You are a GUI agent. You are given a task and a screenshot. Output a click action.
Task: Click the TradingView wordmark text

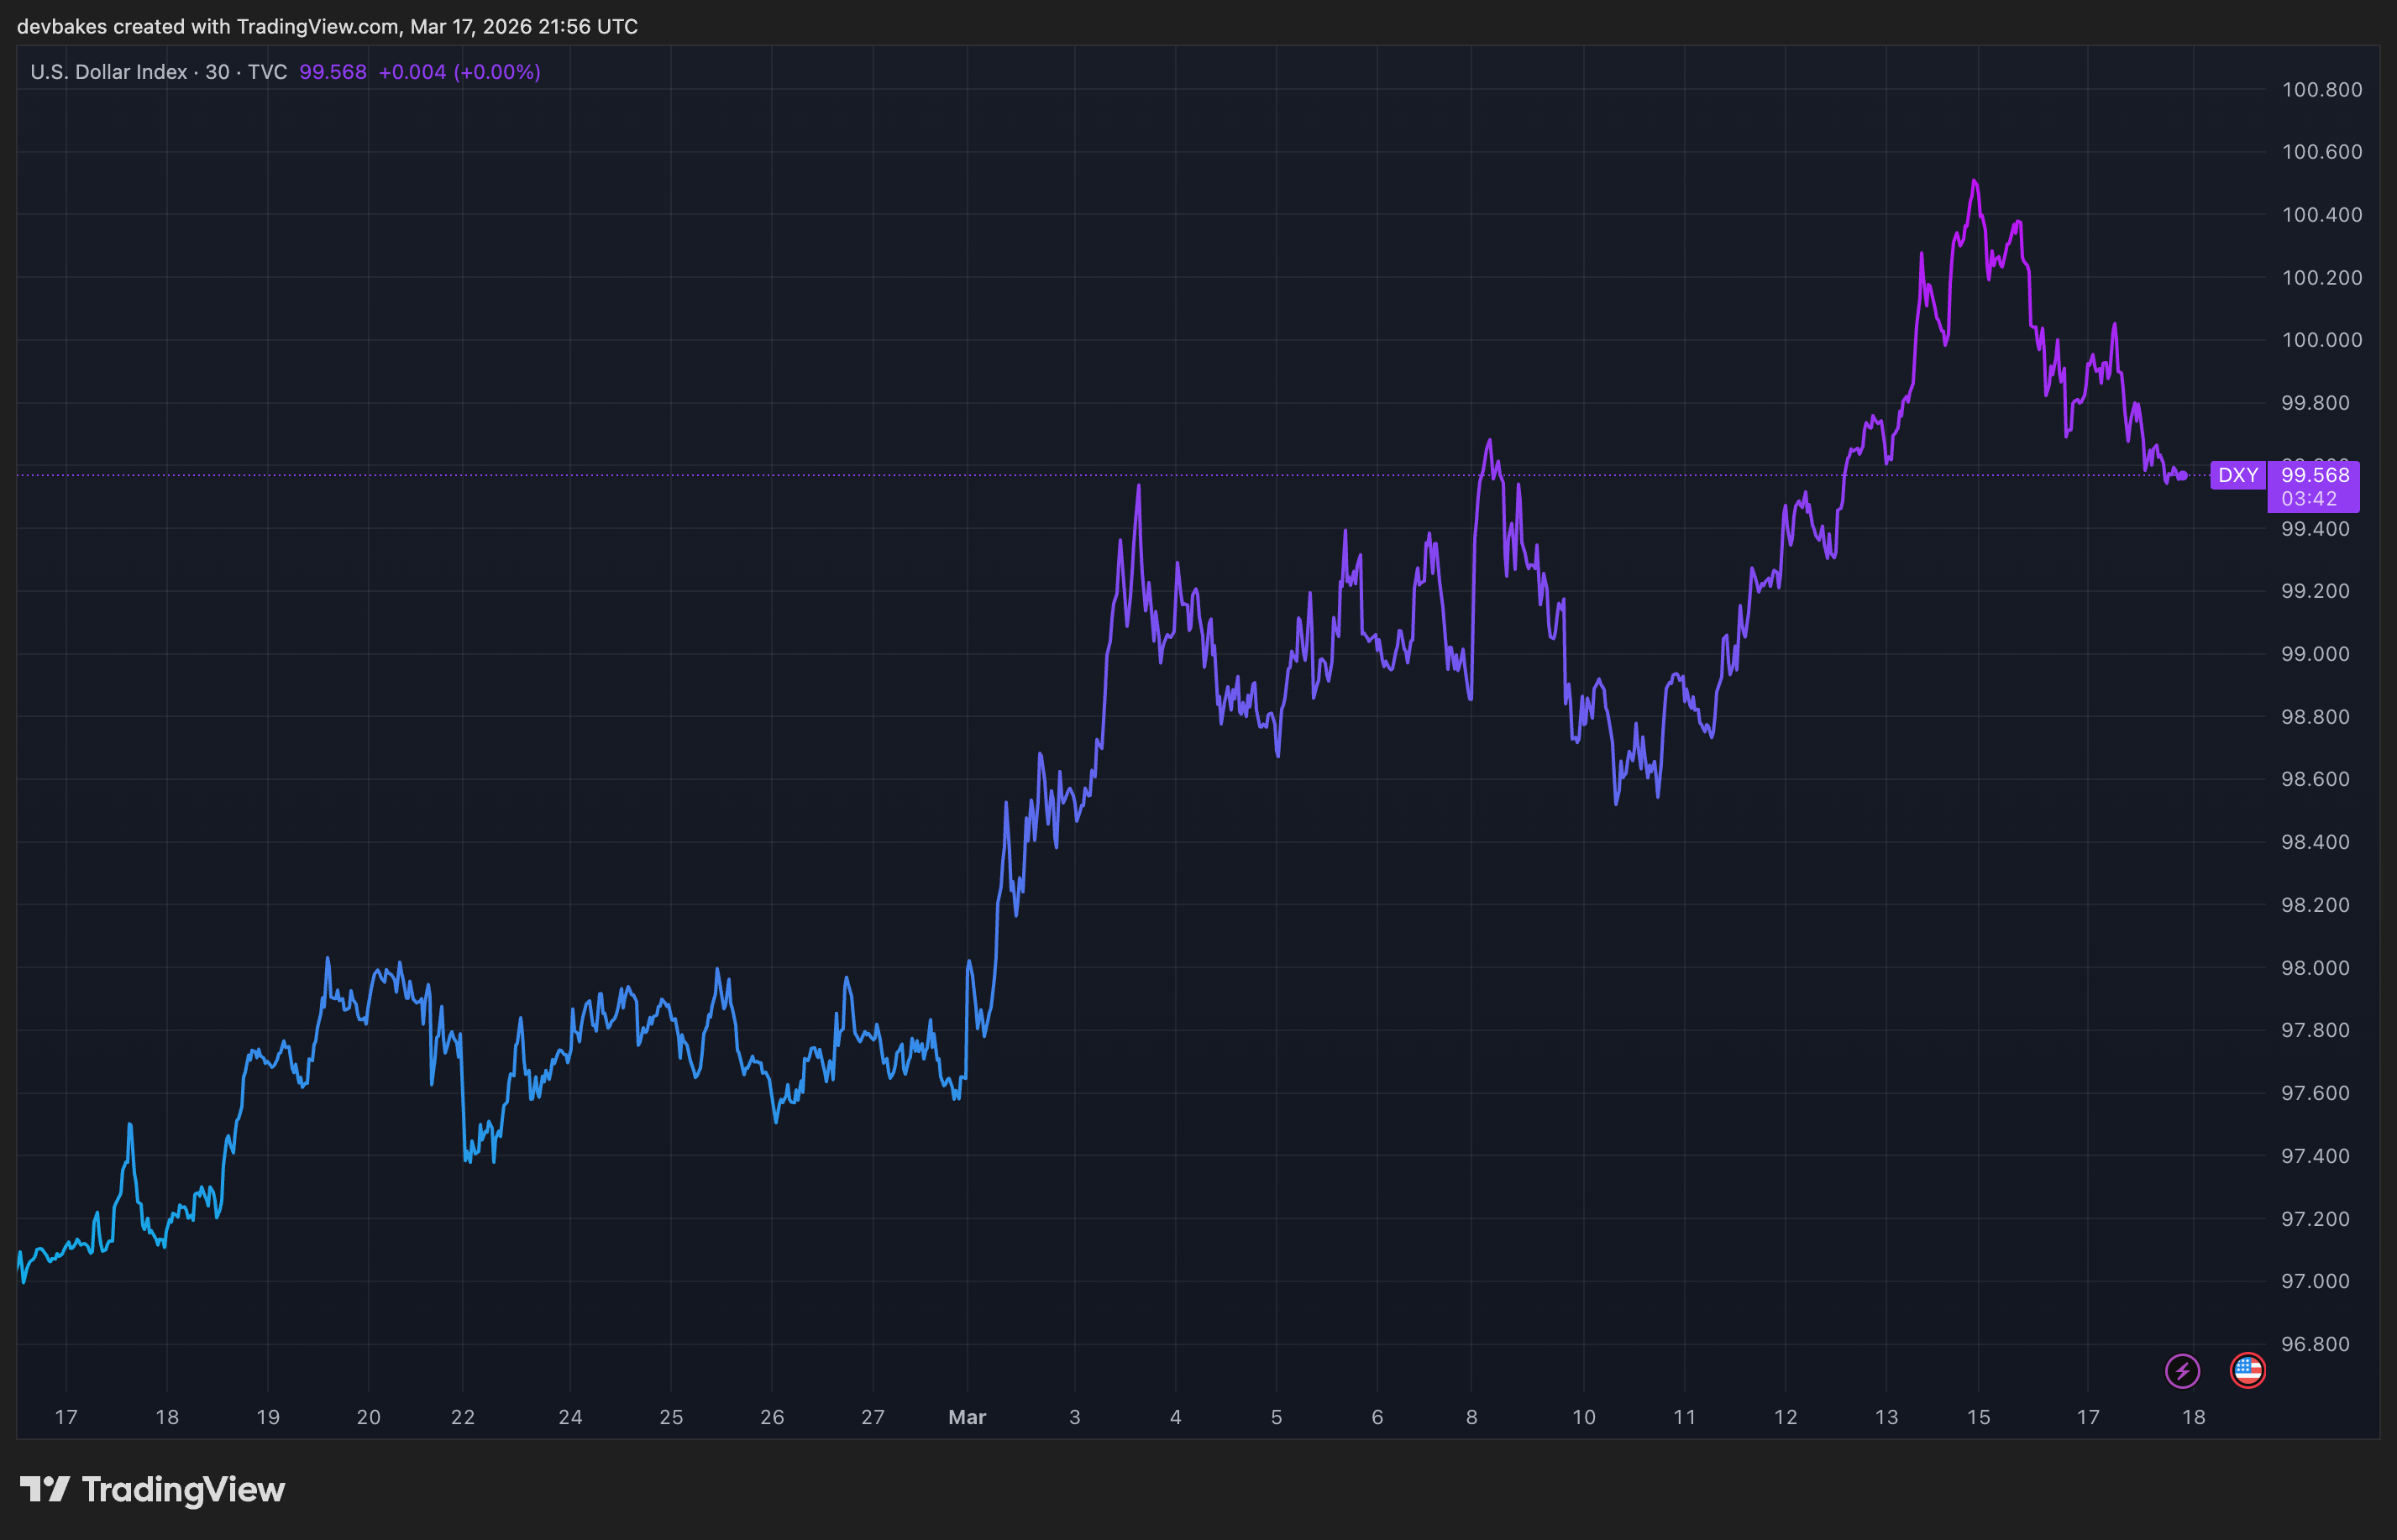pos(183,1490)
